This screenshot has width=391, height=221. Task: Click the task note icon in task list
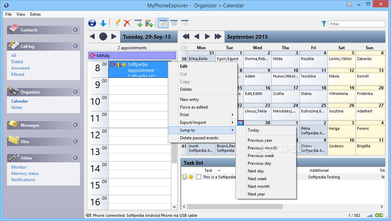185,177
